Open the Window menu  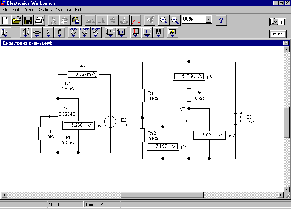63,10
